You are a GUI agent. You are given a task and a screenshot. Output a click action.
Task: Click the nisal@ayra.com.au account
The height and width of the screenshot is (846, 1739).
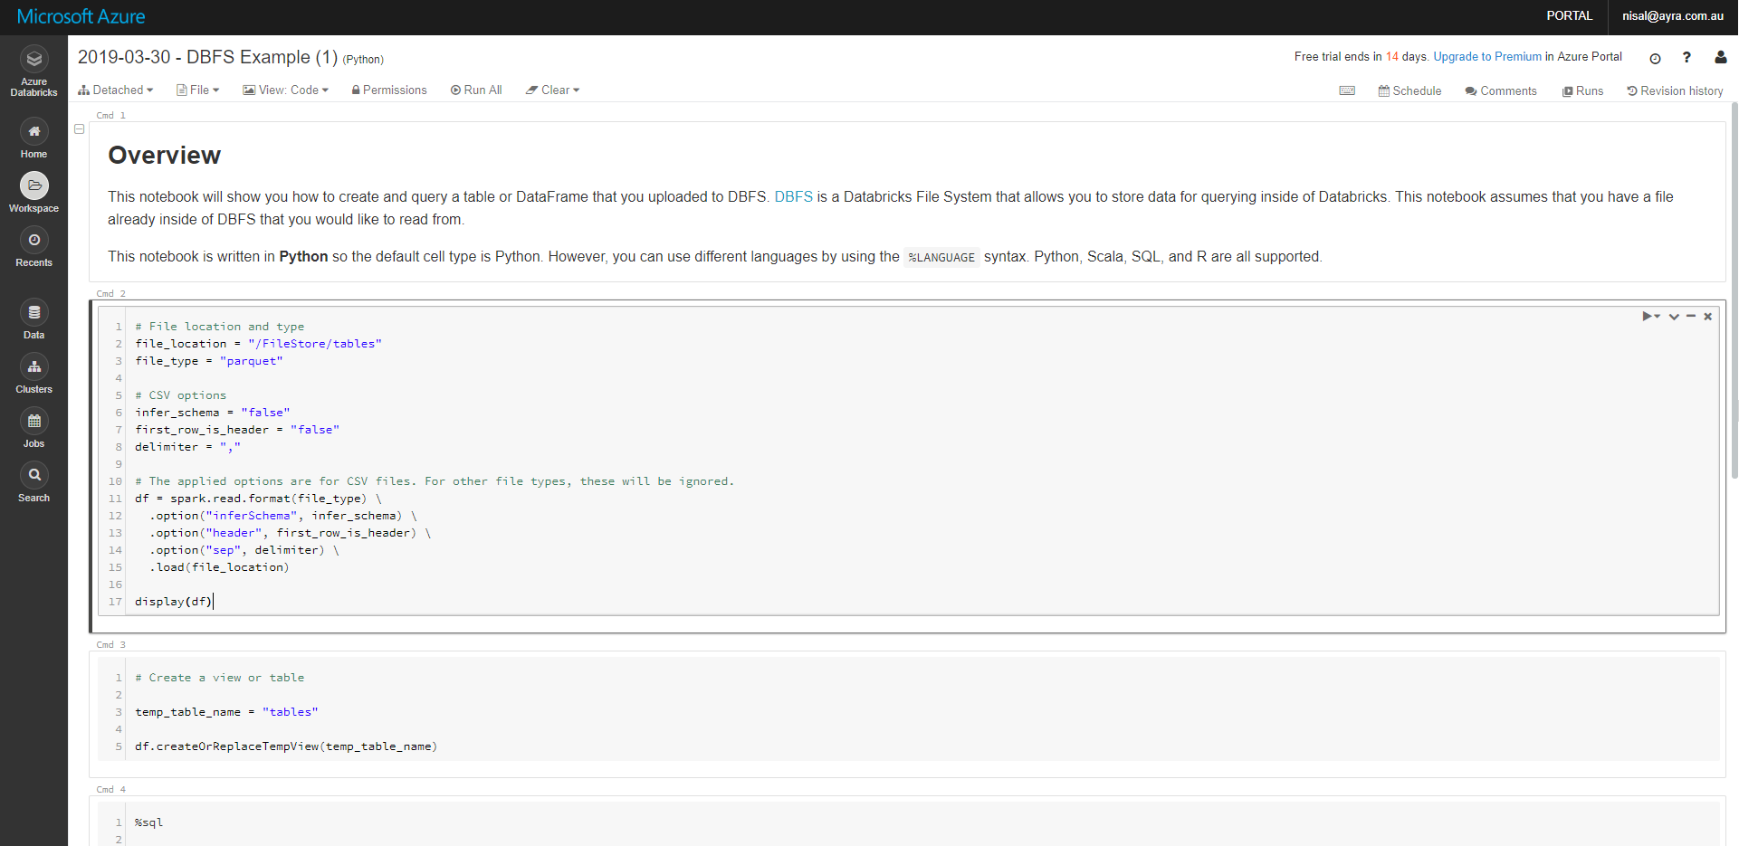point(1673,16)
